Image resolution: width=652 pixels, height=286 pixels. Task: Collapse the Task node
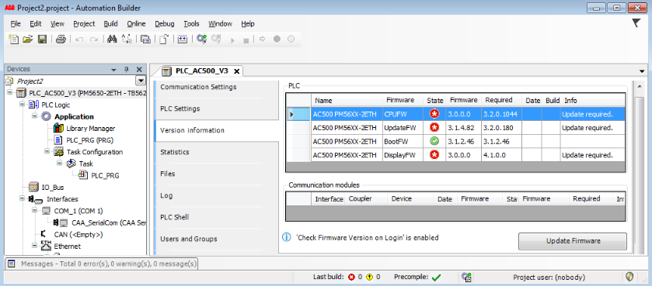(59, 164)
